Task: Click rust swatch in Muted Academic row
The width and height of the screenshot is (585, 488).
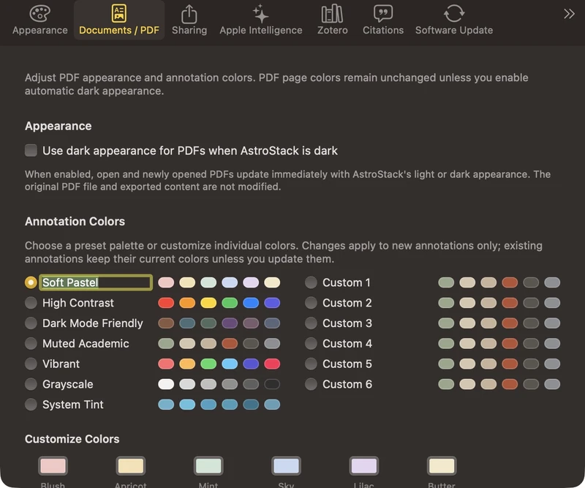Action: pos(230,344)
